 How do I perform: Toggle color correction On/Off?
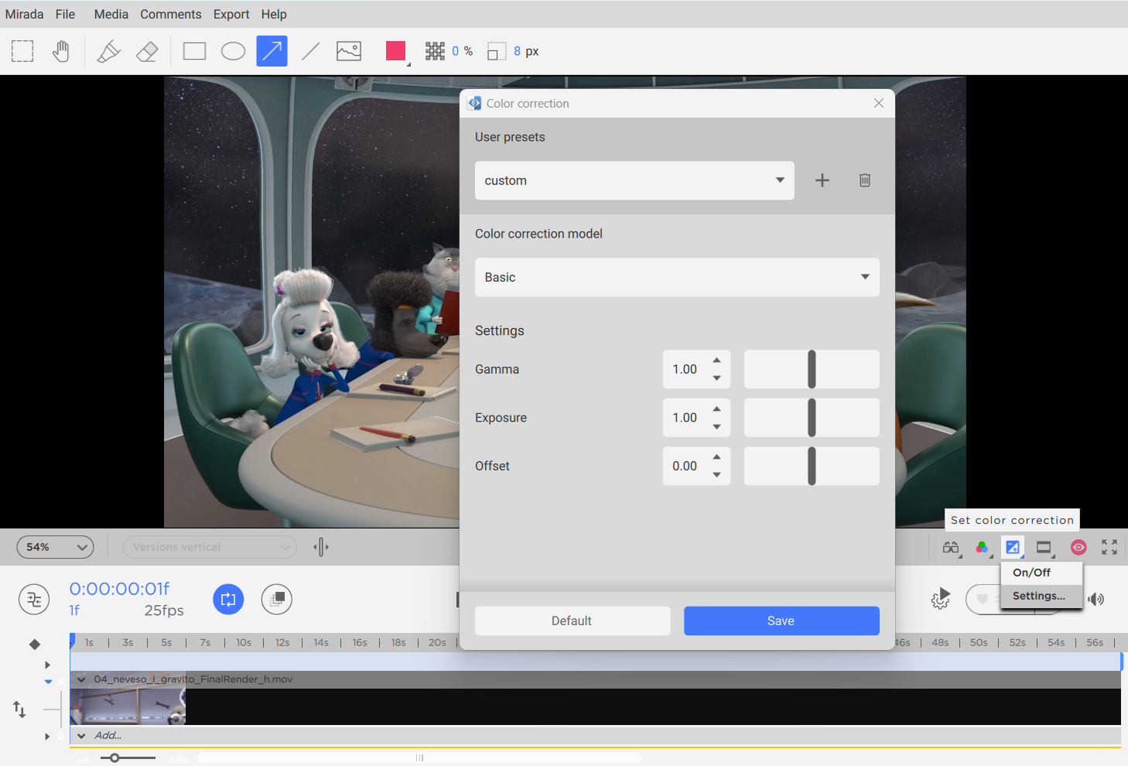click(1041, 573)
